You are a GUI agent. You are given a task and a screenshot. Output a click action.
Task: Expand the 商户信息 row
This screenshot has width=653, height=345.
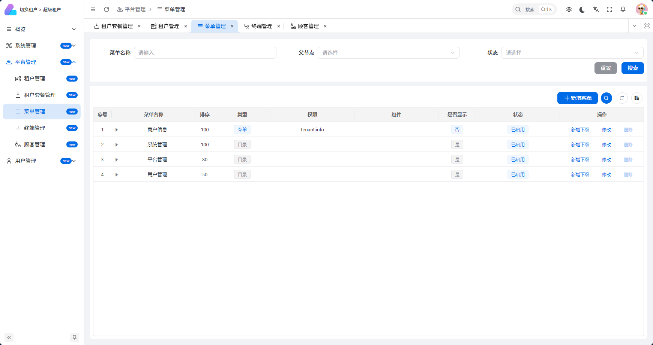(x=117, y=130)
